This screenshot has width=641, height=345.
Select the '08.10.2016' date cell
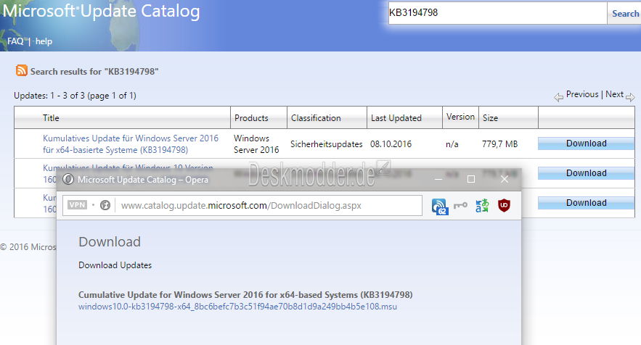[x=391, y=144]
